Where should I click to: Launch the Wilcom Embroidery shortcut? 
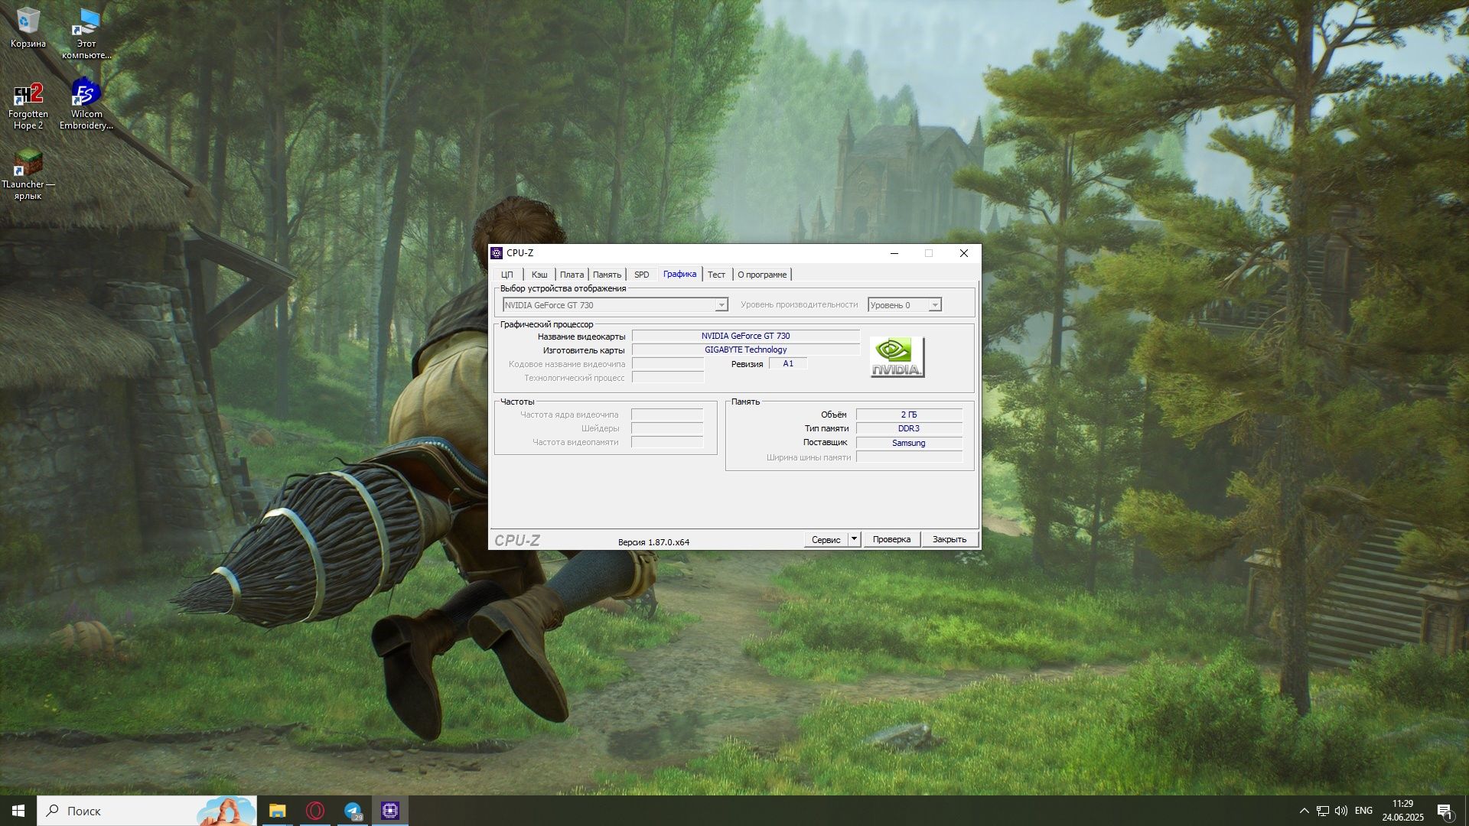86,104
